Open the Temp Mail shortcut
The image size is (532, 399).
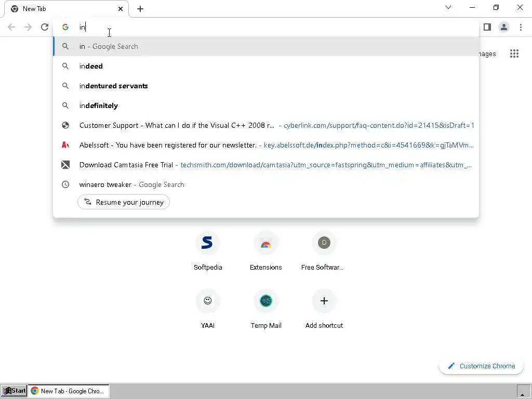pyautogui.click(x=265, y=310)
